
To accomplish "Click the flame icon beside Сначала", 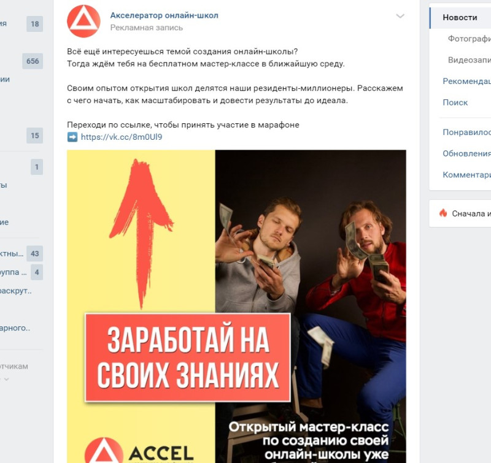I will (x=443, y=213).
